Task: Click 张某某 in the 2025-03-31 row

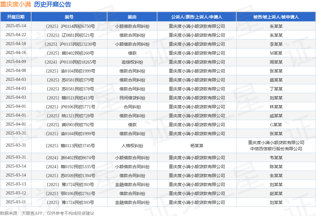Action: (276, 134)
